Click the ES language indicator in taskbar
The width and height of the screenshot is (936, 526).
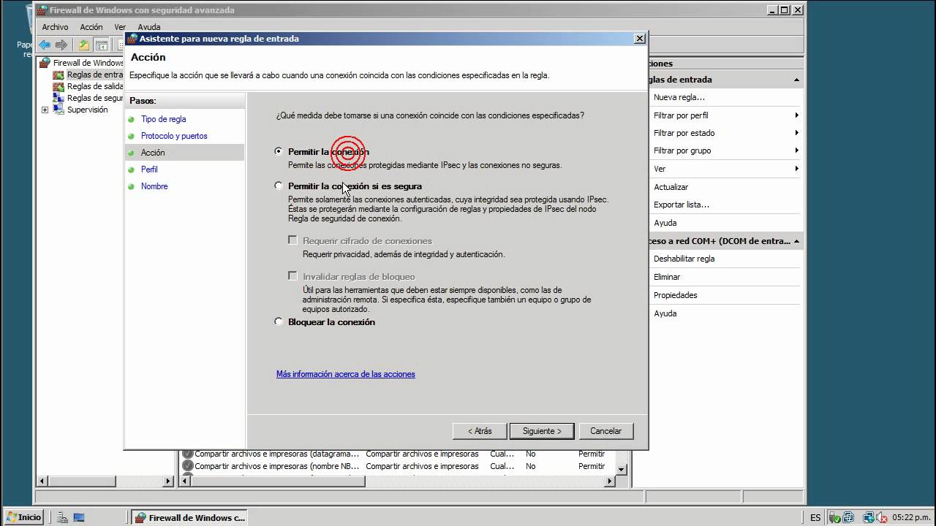click(815, 517)
